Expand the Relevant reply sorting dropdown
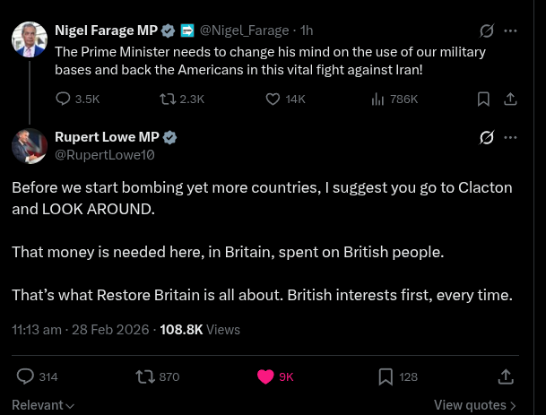Screen dimensions: 546x415 click(43, 405)
